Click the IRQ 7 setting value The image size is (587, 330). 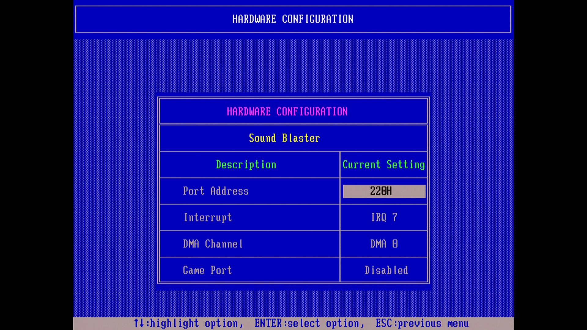pyautogui.click(x=384, y=218)
